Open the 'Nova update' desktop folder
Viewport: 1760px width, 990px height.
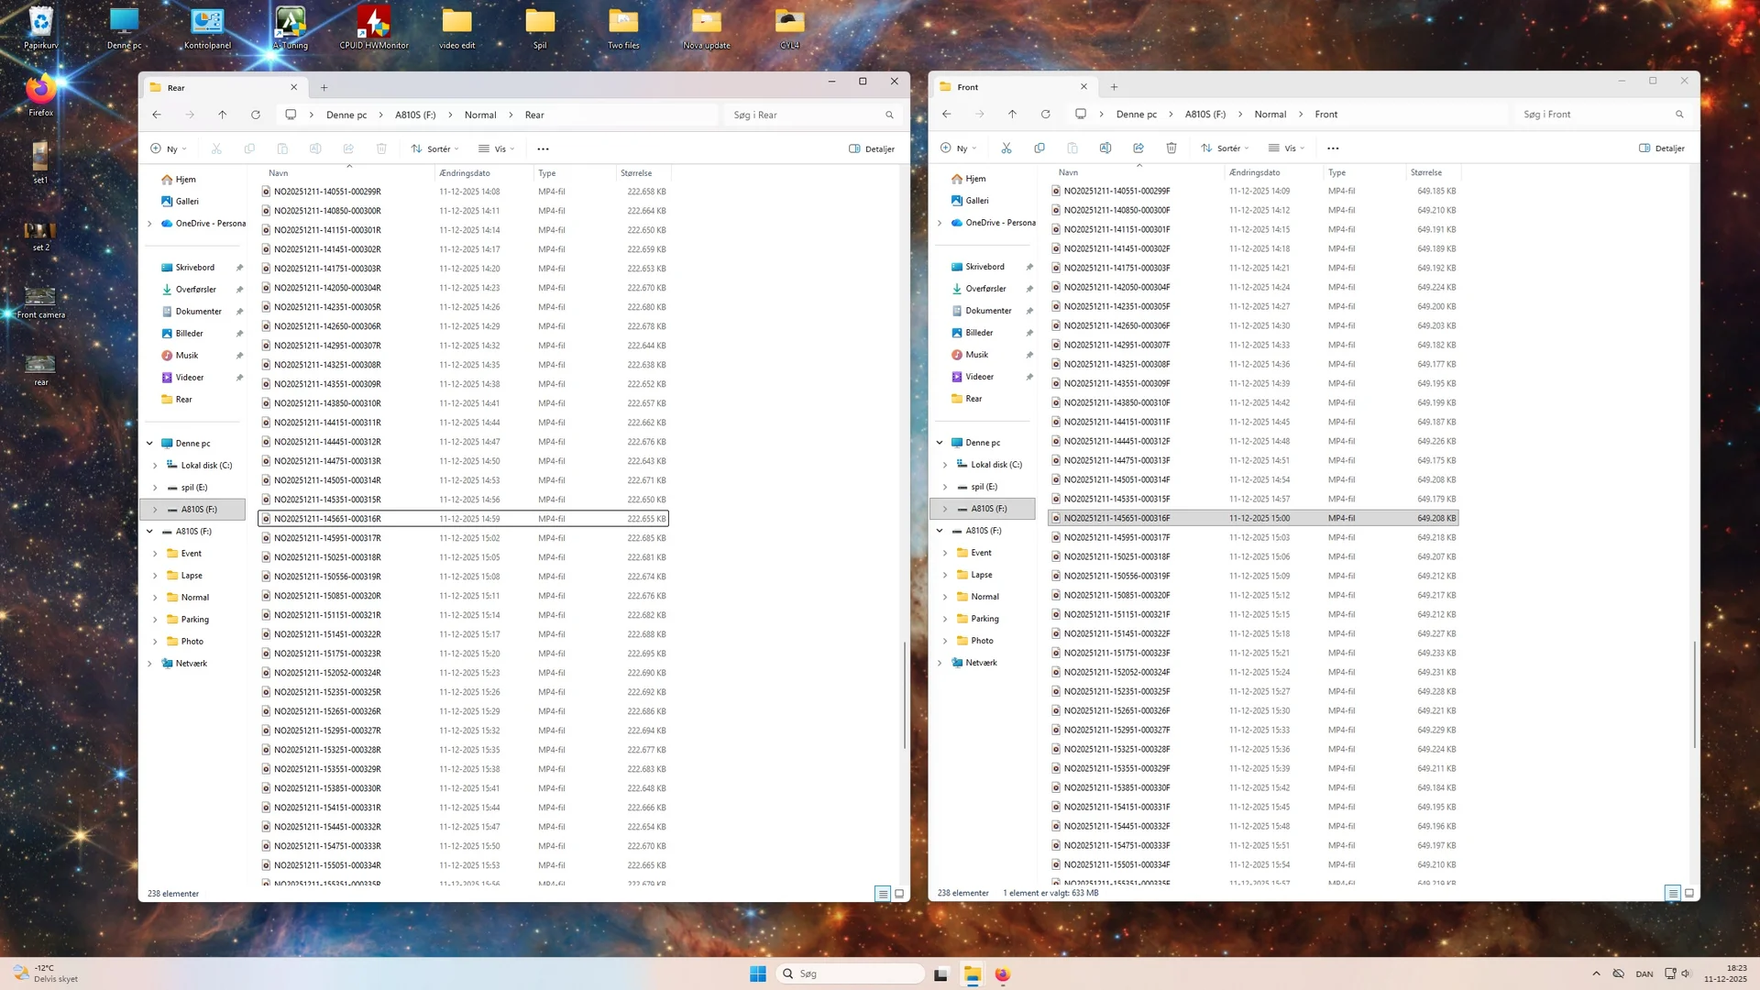tap(706, 27)
